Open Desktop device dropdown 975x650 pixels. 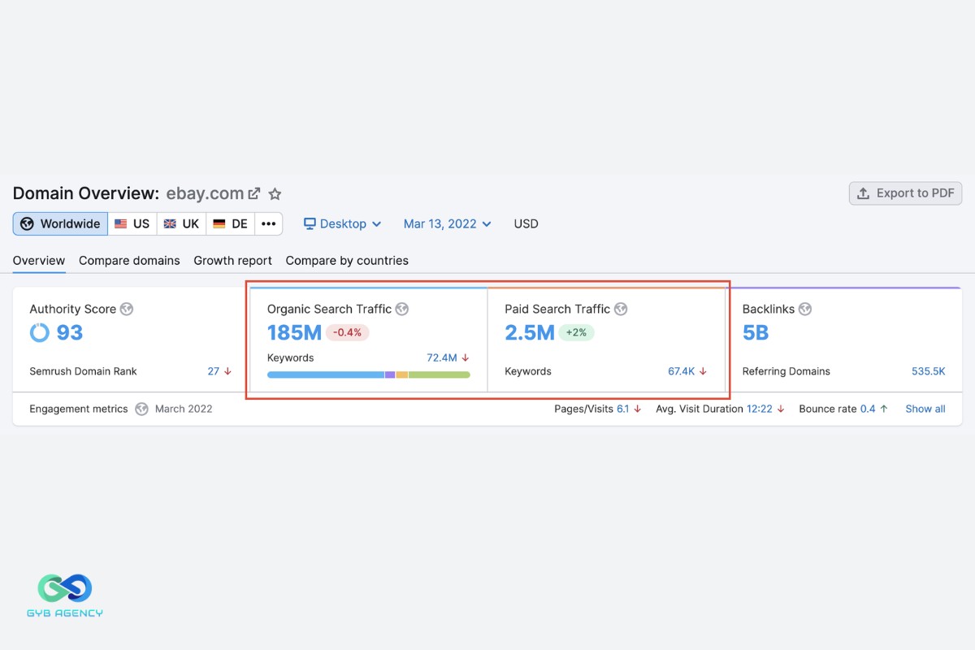click(342, 223)
